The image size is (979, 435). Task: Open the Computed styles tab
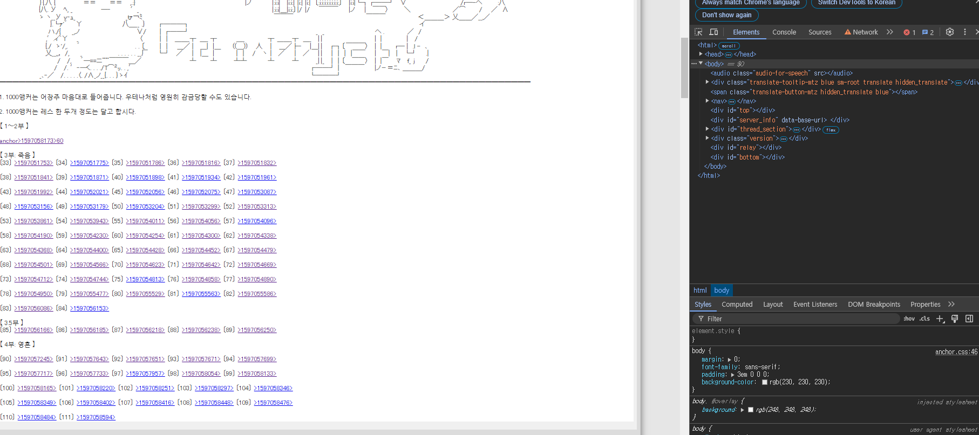[737, 305]
